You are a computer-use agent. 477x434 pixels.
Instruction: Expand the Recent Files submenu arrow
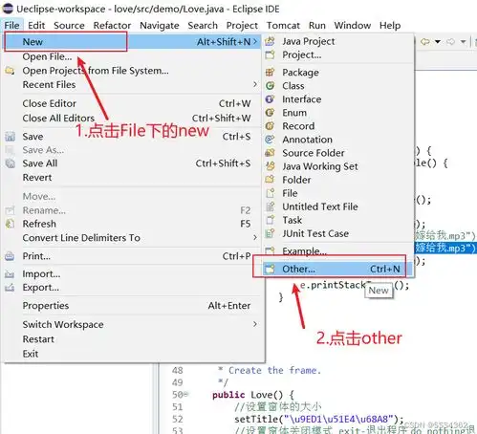(255, 84)
